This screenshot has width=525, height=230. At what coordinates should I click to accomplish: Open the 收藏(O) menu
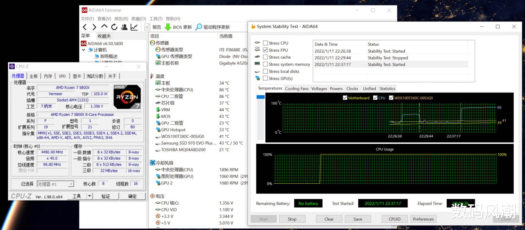139,19
